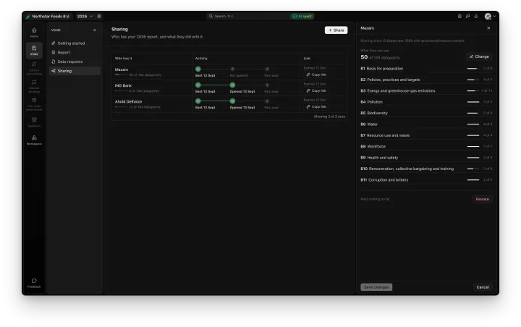Viewport: 521px width, 327px height.
Task: Click the chat messages icon in top bar
Action: pyautogui.click(x=467, y=16)
